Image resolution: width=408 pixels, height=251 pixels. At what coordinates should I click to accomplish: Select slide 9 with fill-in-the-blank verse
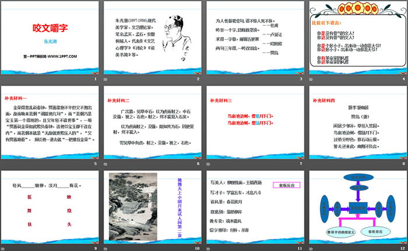50,207
